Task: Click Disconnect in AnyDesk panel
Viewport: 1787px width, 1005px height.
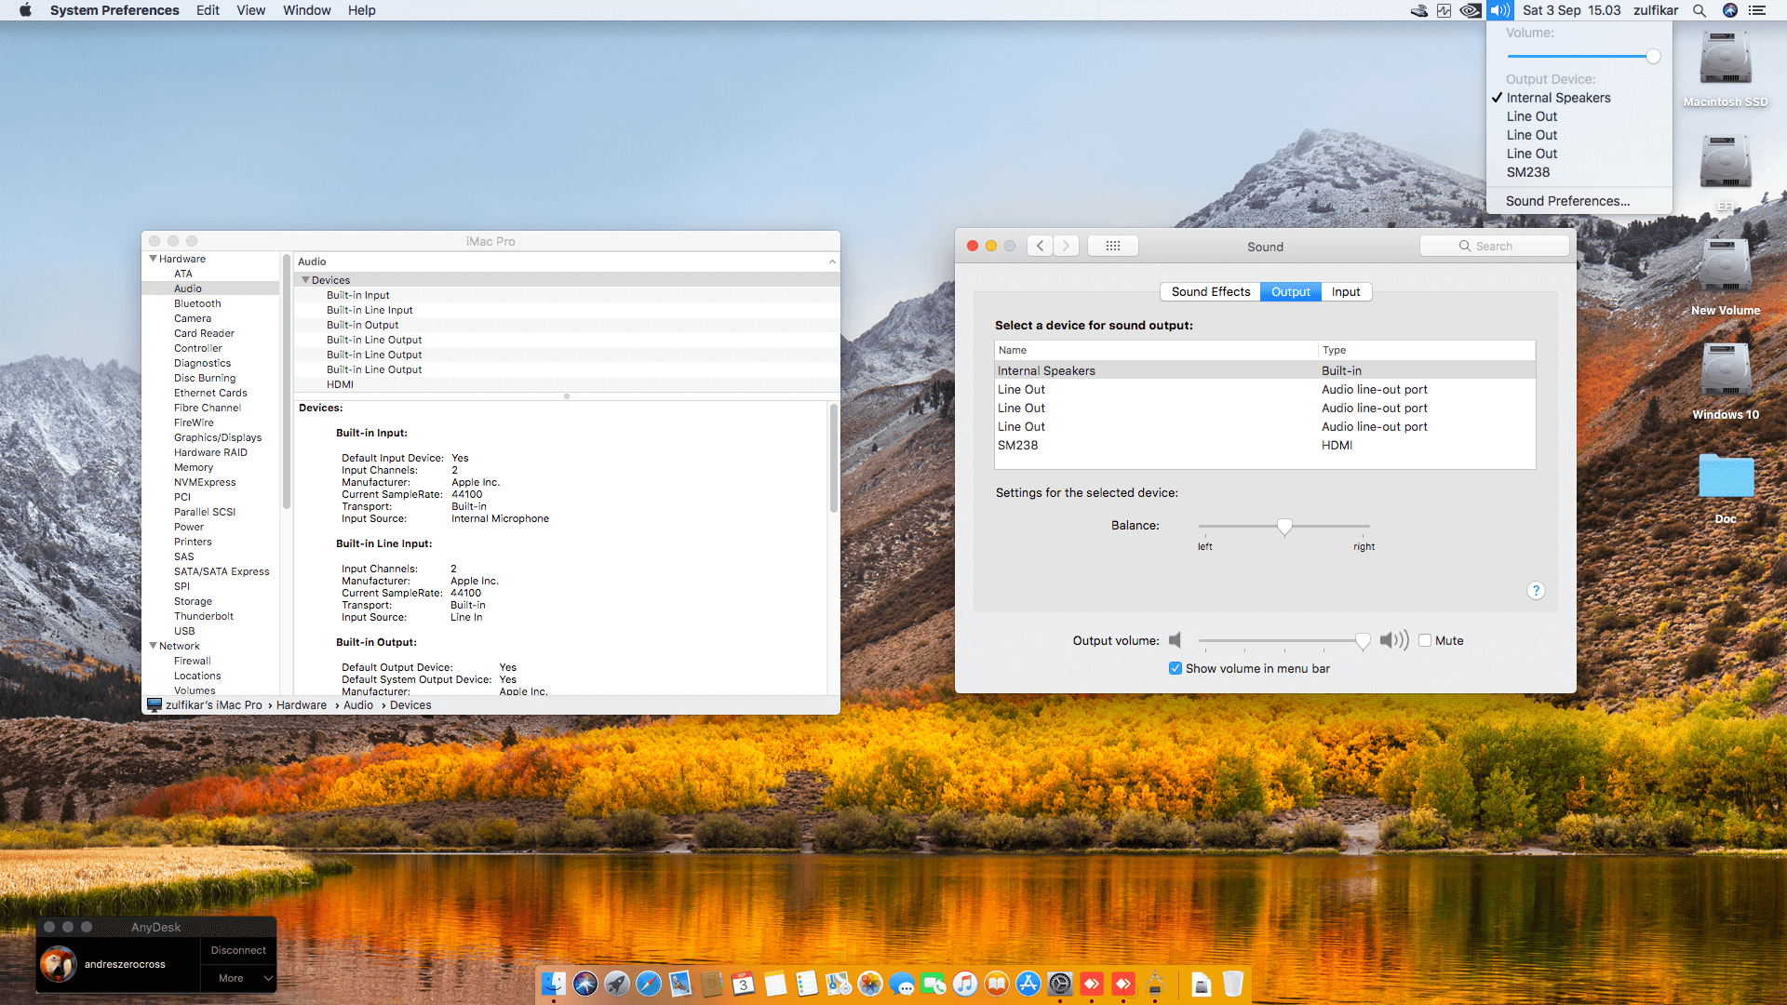Action: [x=238, y=950]
